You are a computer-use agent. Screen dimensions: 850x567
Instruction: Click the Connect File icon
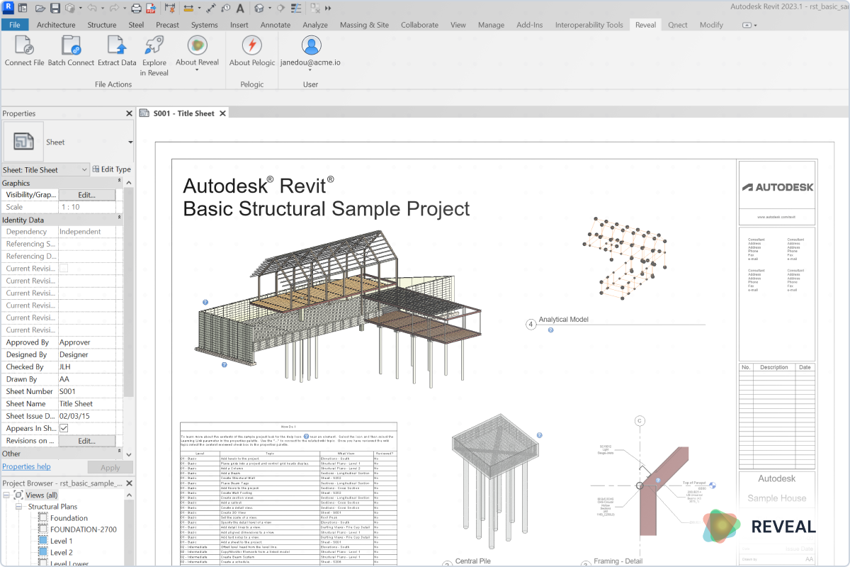[24, 45]
